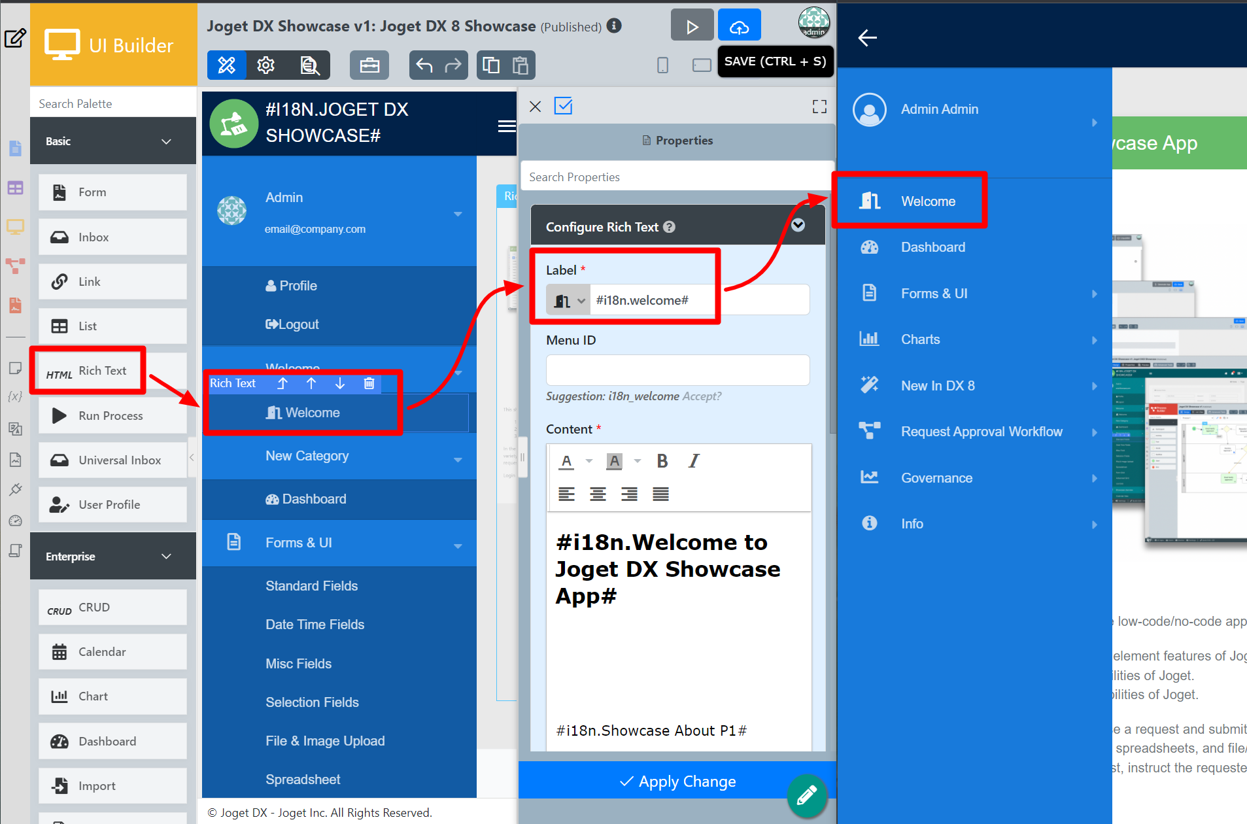1247x824 pixels.
Task: Open Profile in the preview menu
Action: [292, 286]
